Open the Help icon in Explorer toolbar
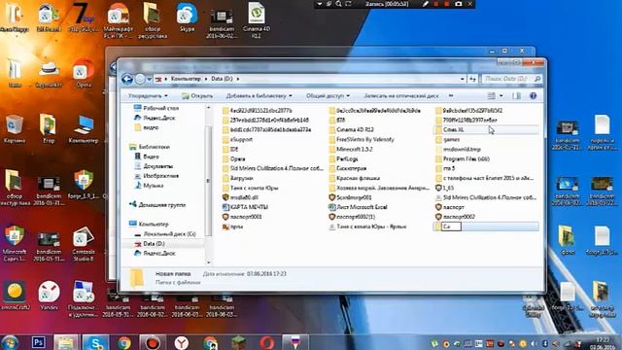Viewport: 622px width, 350px height. pyautogui.click(x=534, y=95)
